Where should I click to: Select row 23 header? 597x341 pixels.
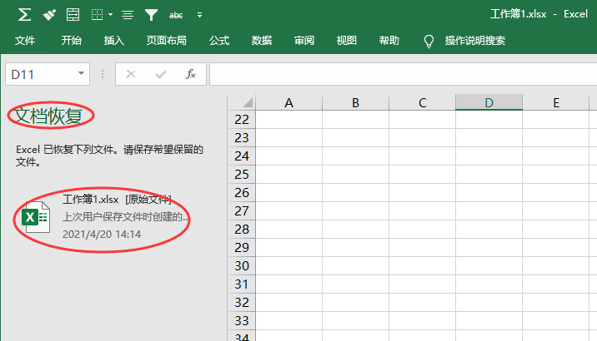[x=242, y=137]
